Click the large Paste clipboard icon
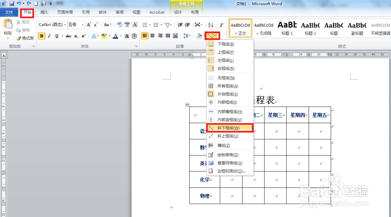The image size is (391, 217). (x=8, y=24)
